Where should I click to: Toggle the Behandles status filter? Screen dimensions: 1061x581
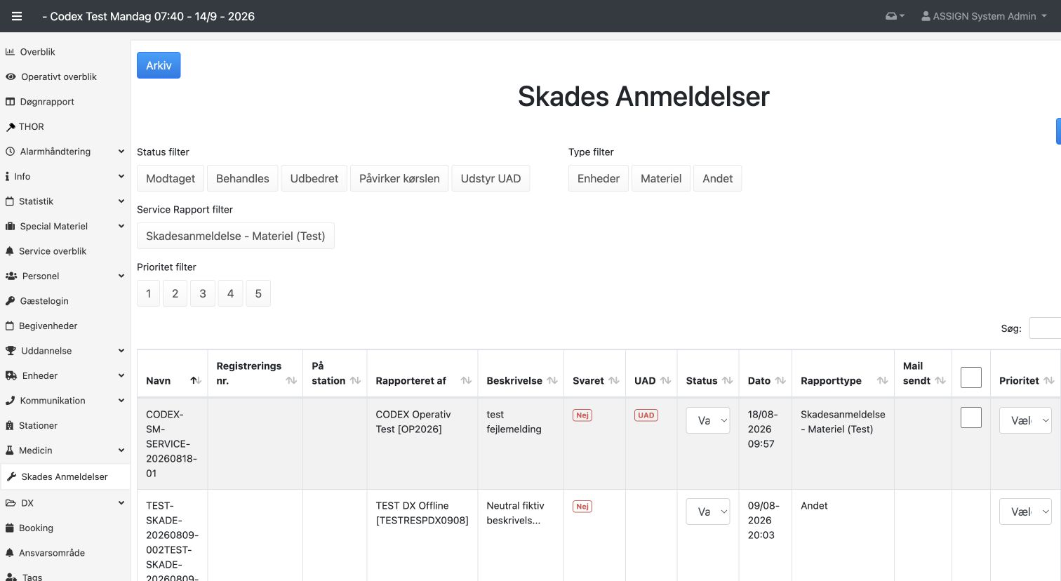pos(243,178)
